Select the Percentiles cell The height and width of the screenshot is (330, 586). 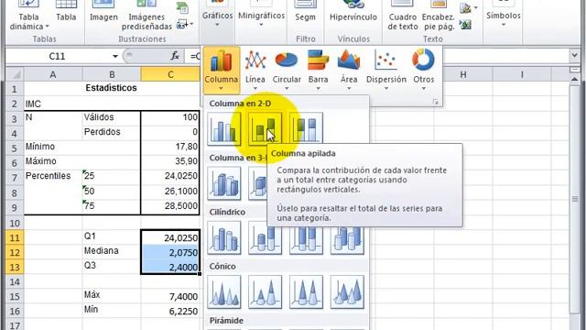[53, 176]
